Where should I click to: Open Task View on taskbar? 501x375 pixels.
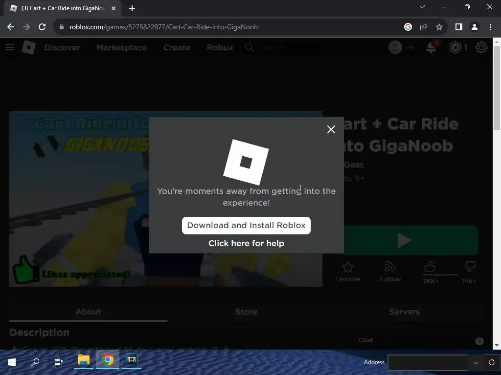coord(59,362)
